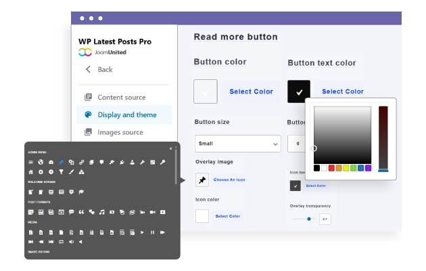426x271 pixels.
Task: Click the pause bars media icon
Action: (152, 232)
